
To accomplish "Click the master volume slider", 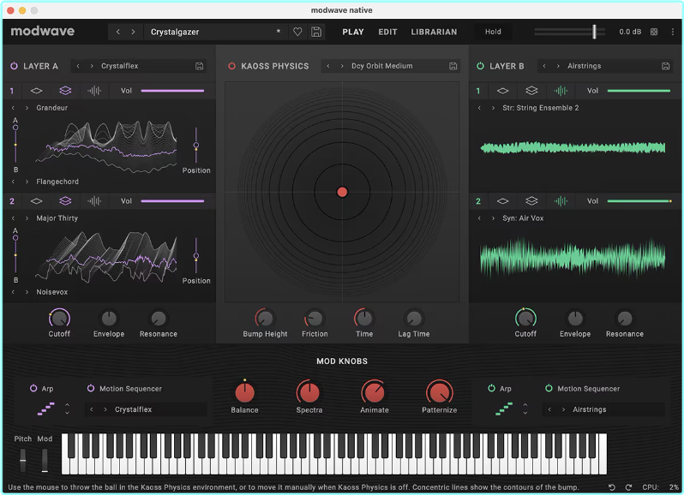I will 593,32.
